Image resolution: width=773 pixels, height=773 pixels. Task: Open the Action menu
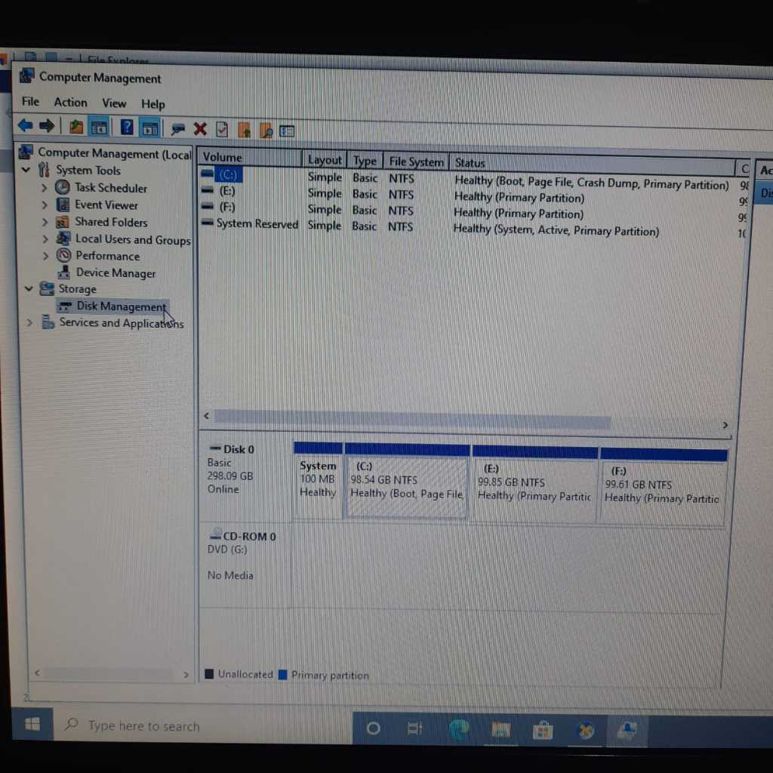[70, 102]
